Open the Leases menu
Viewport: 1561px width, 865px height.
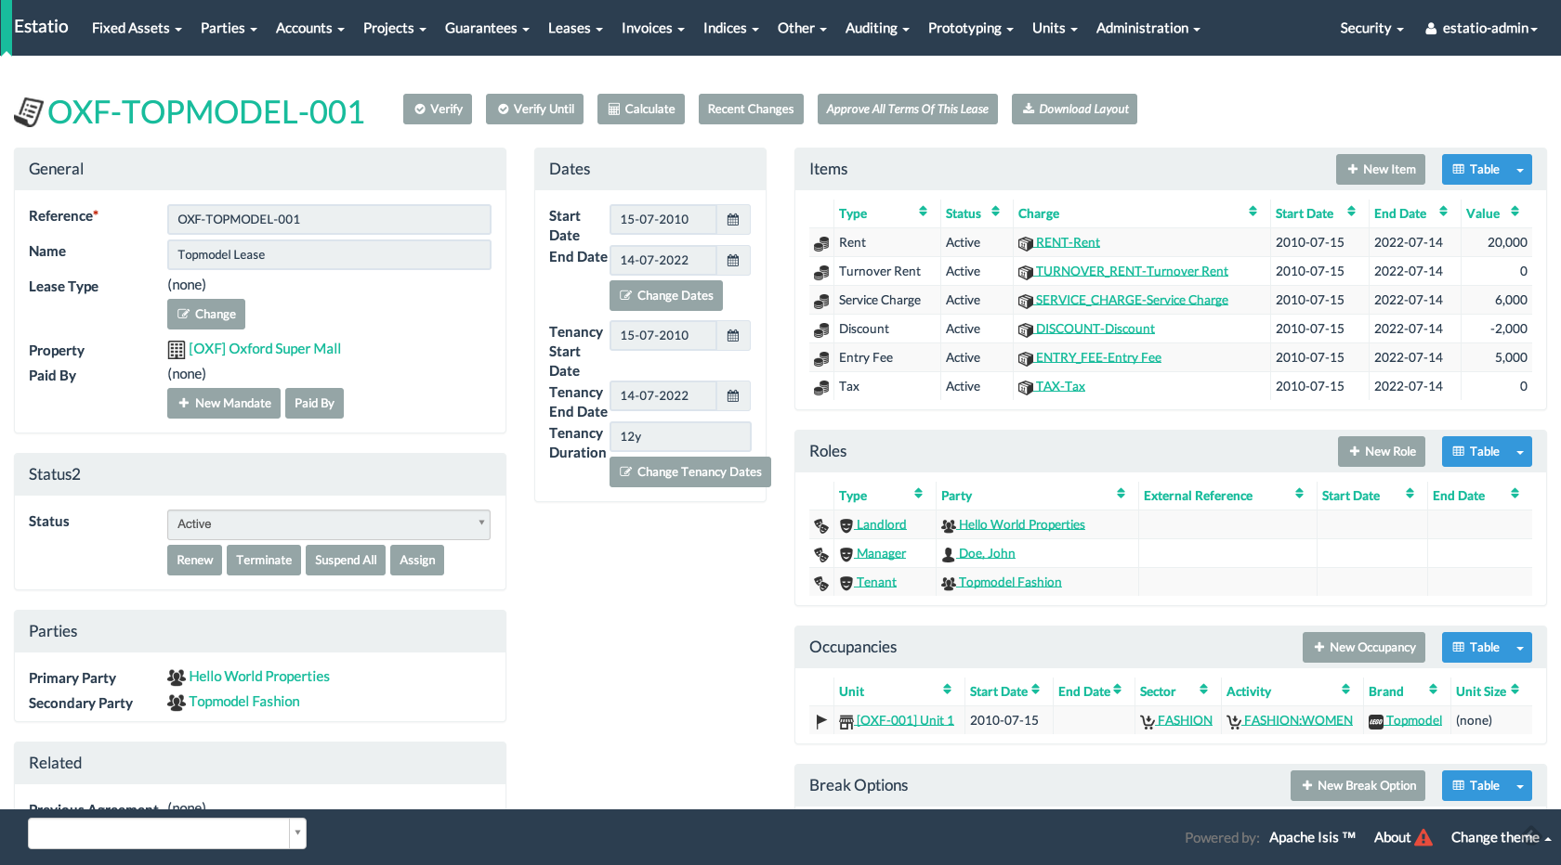click(x=574, y=29)
